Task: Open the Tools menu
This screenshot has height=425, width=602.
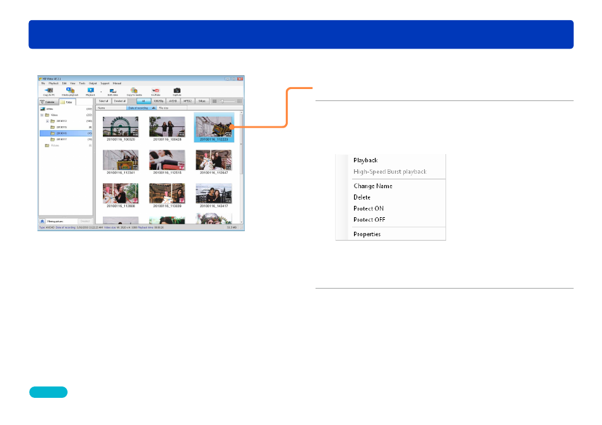Action: [82, 83]
